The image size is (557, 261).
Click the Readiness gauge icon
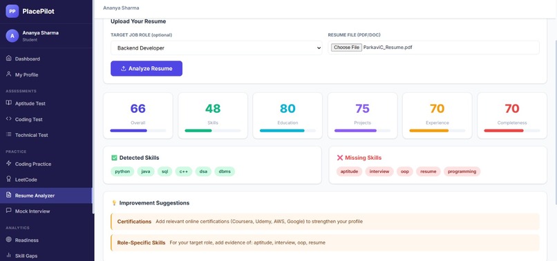9,240
